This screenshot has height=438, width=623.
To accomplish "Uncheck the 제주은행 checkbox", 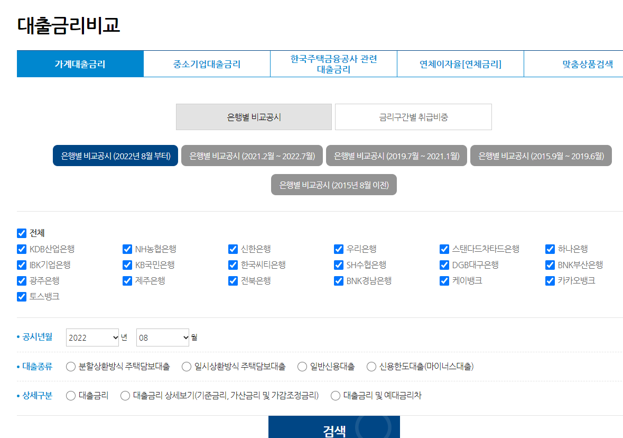I will [x=127, y=281].
